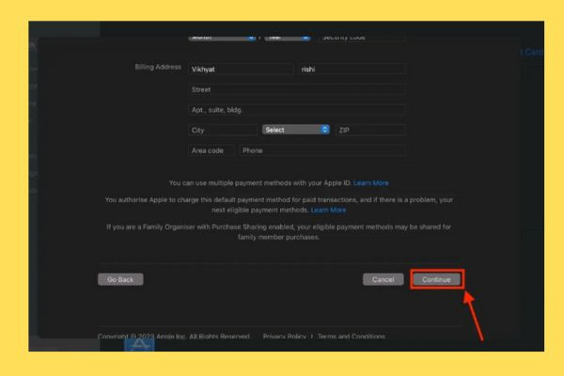This screenshot has width=564, height=376.
Task: Click the Security Code field
Action: click(362, 38)
